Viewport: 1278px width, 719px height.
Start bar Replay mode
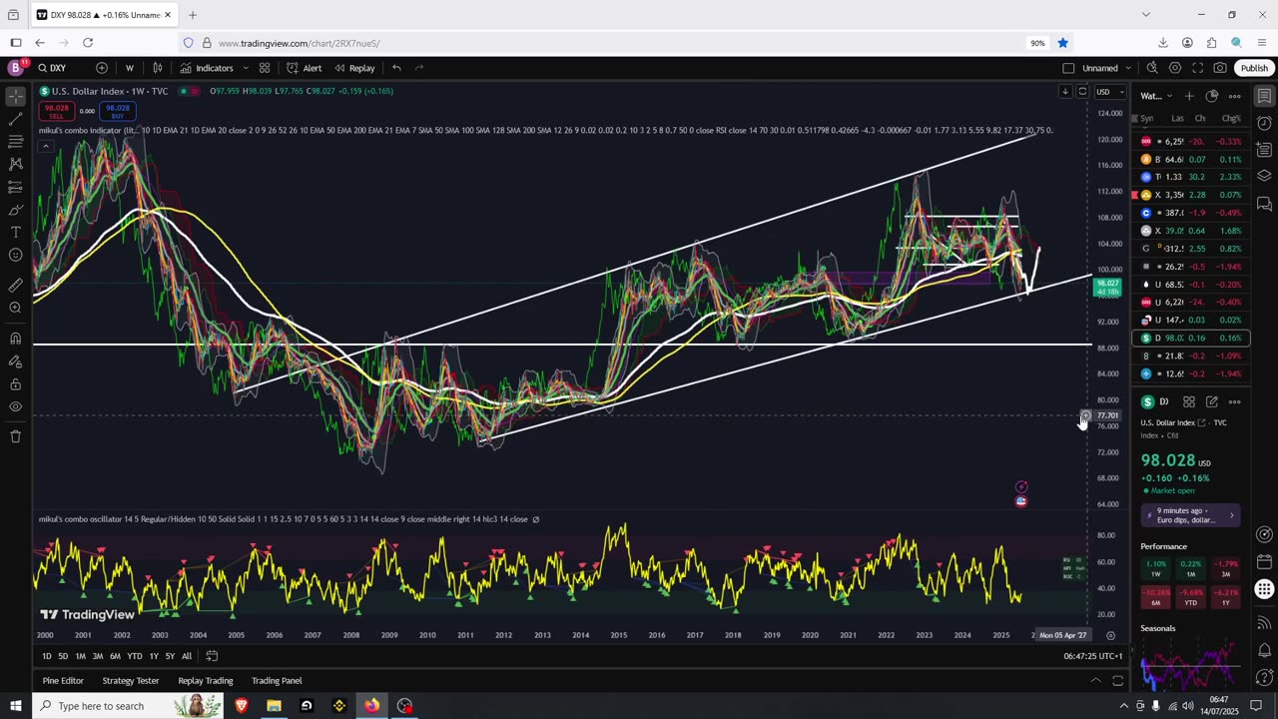(354, 68)
